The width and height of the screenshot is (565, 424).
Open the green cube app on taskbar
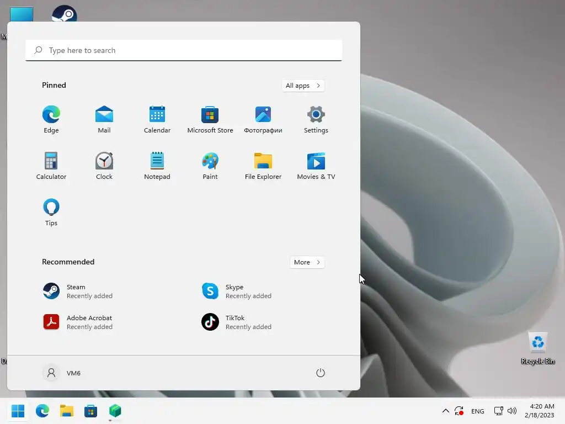[x=115, y=411]
